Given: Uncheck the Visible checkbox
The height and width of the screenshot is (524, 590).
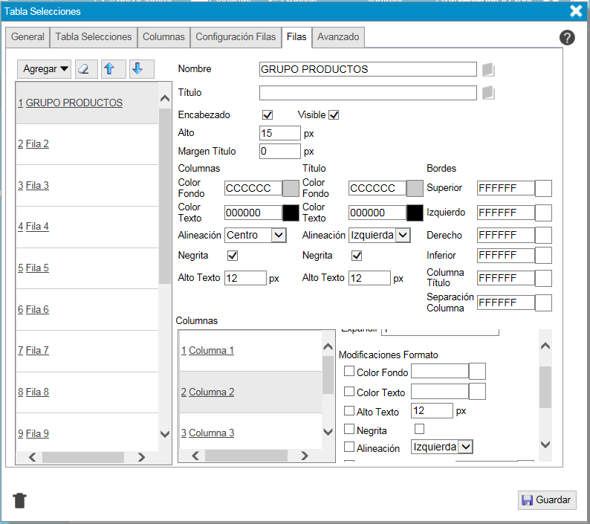Looking at the screenshot, I should point(334,115).
